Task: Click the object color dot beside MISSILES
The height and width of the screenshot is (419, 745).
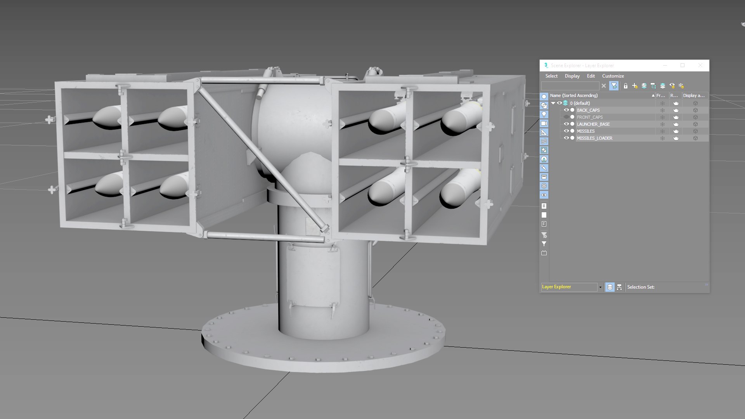Action: (x=572, y=131)
